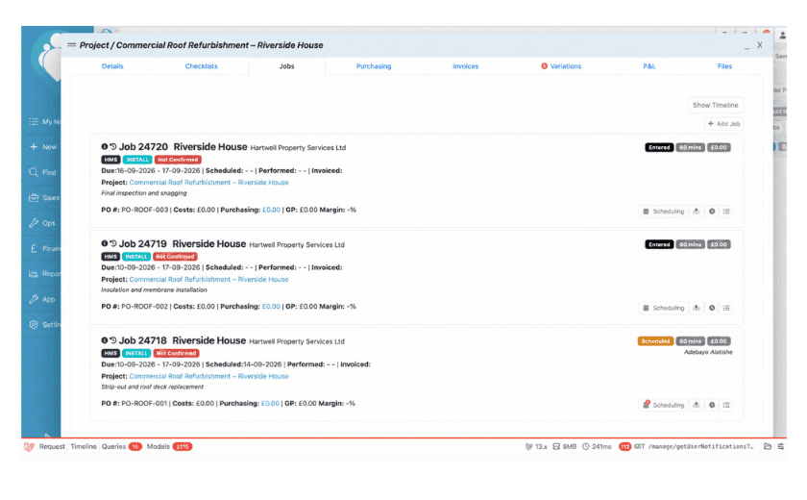Click the Not Confirmed badge on Job 24720
This screenshot has height=500, width=807.
pyautogui.click(x=178, y=160)
